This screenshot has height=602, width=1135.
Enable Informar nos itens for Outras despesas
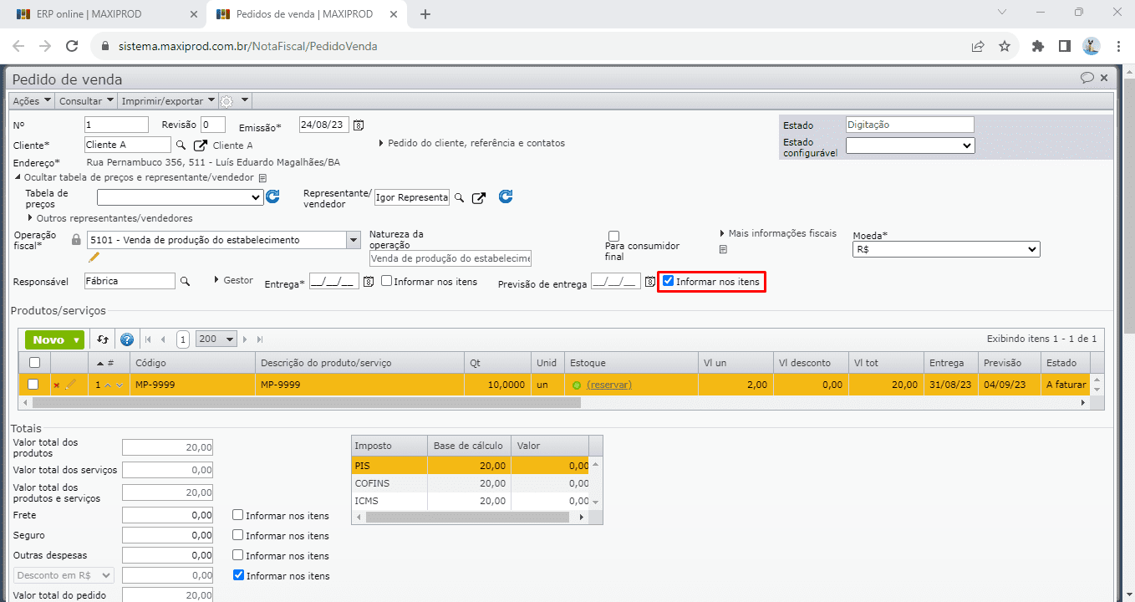(238, 555)
